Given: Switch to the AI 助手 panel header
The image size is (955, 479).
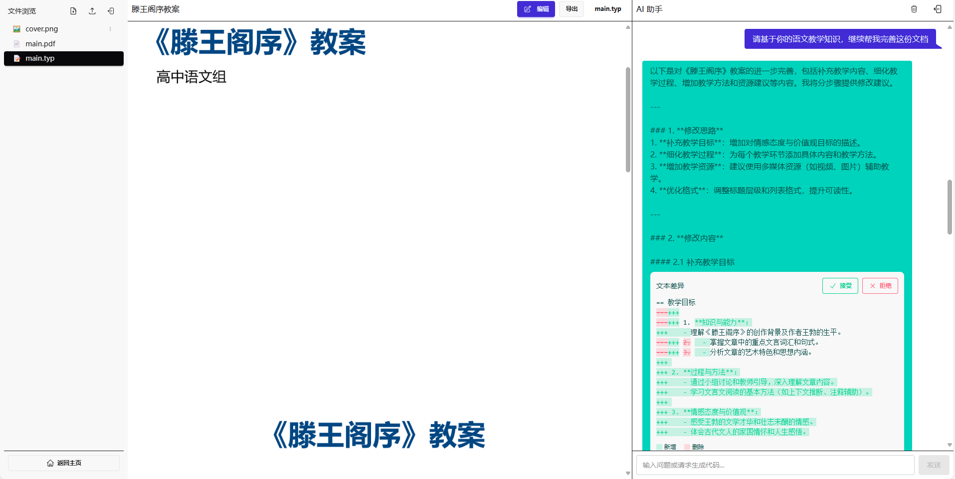Looking at the screenshot, I should pos(649,8).
